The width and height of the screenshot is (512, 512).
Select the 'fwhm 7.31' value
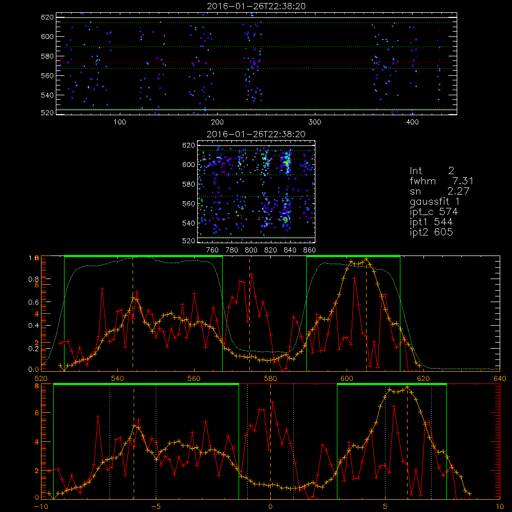click(x=441, y=181)
